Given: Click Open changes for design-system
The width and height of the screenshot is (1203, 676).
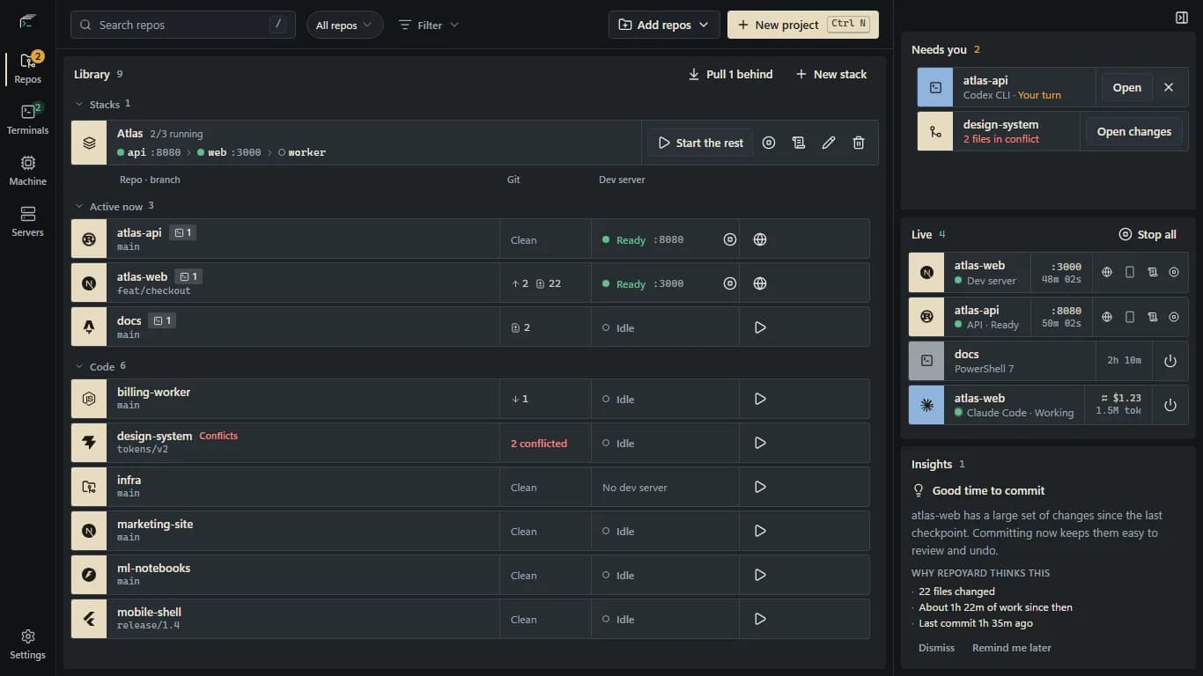Looking at the screenshot, I should click(x=1134, y=131).
